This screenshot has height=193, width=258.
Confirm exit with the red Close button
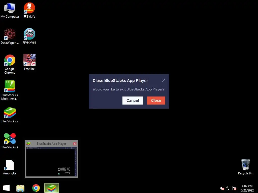(x=156, y=101)
